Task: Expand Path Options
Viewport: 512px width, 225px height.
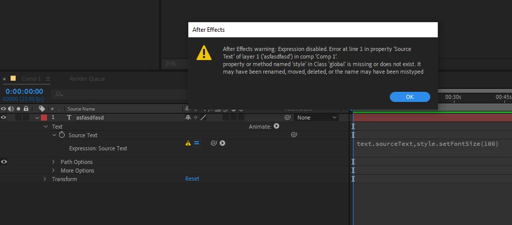Action: pos(54,162)
